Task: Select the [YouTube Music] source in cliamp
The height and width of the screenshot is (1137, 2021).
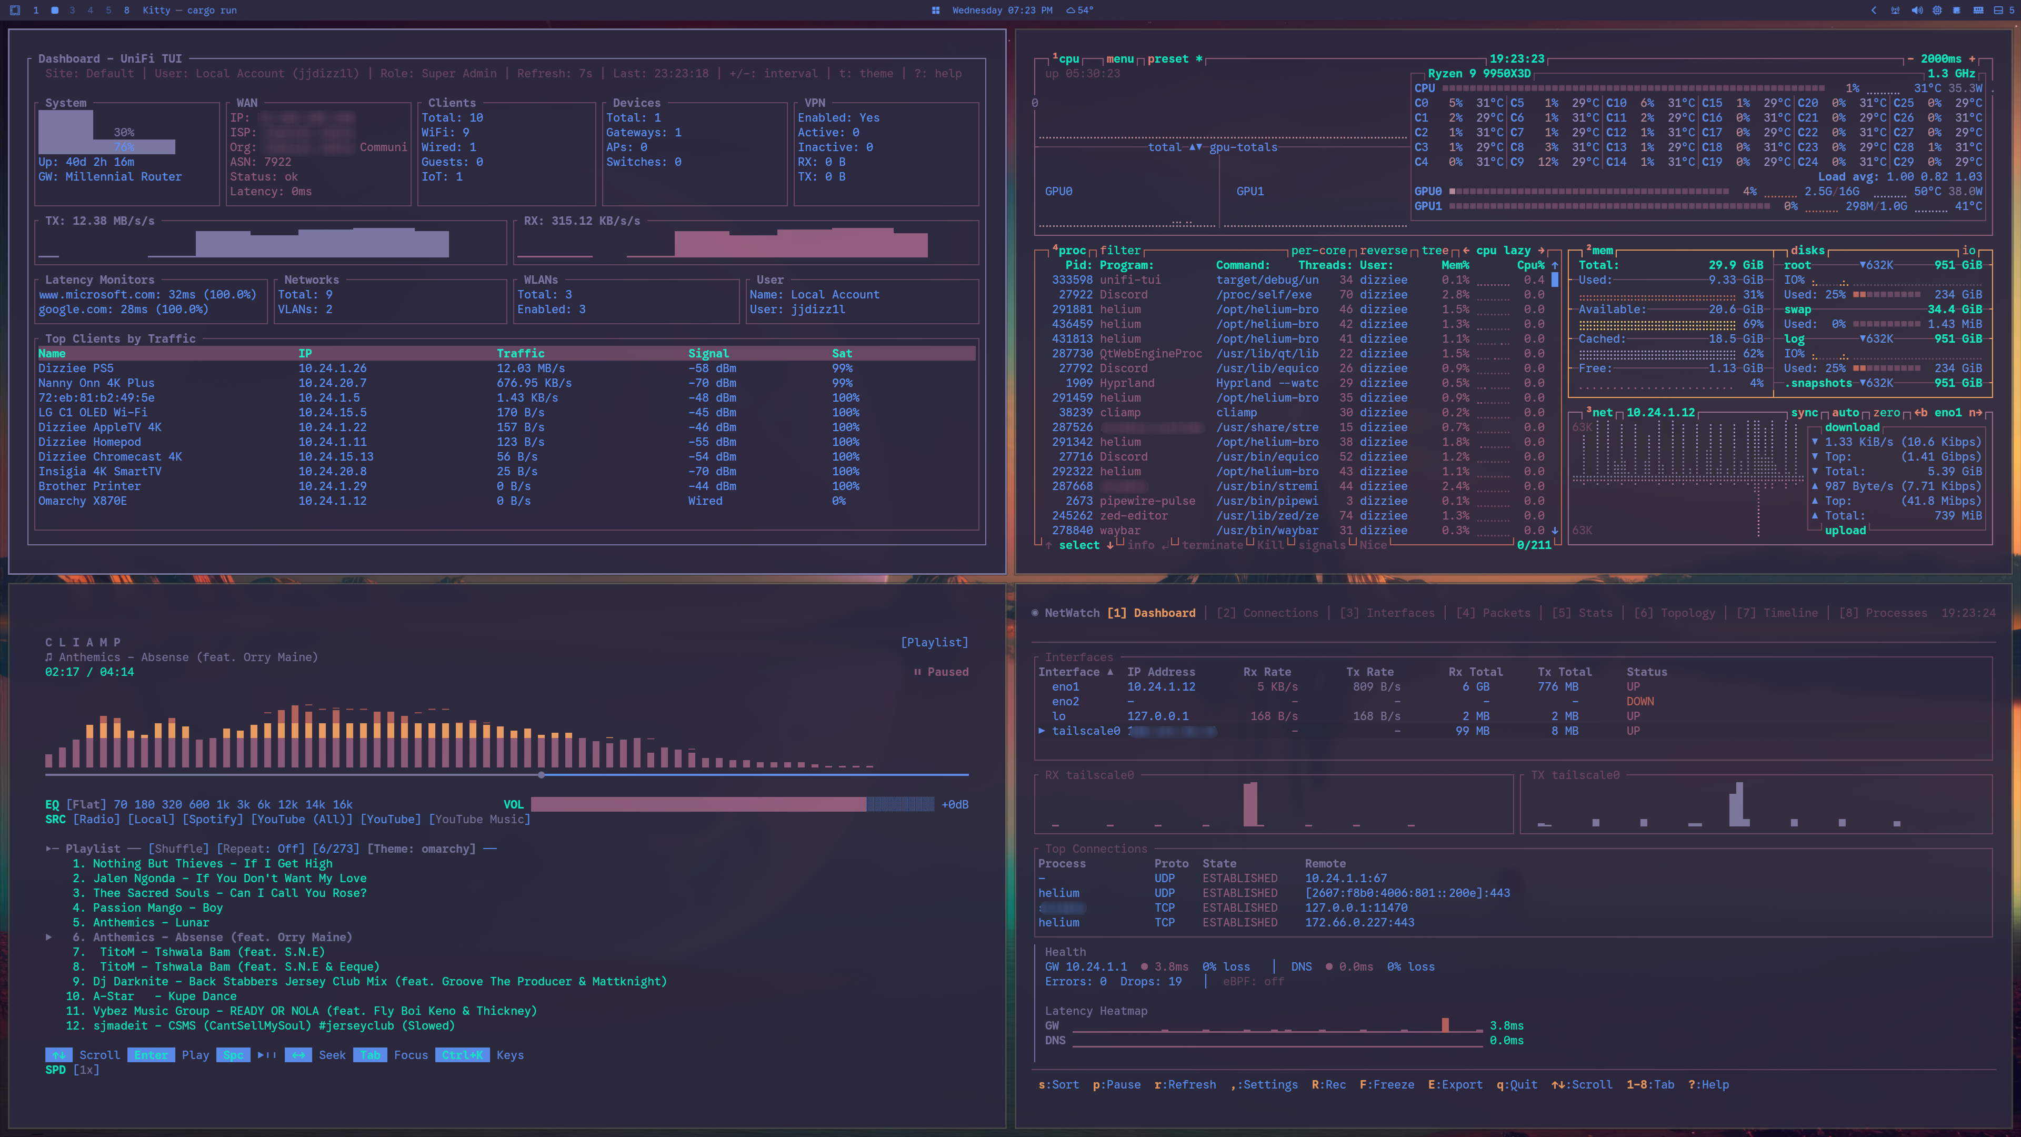Action: point(479,819)
